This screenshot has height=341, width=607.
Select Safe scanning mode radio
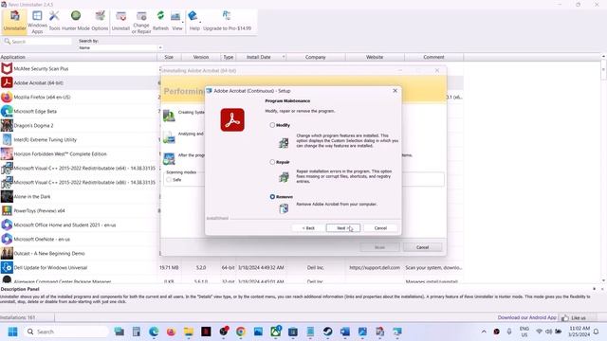tap(169, 180)
